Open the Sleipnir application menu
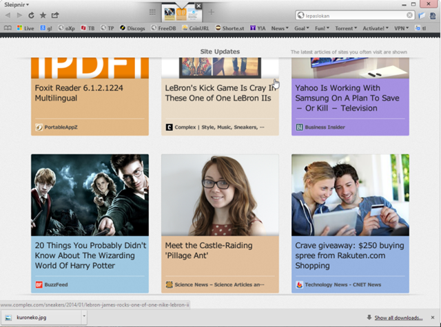 [17, 5]
